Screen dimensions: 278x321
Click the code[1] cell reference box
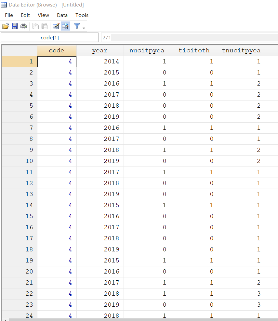click(49, 37)
